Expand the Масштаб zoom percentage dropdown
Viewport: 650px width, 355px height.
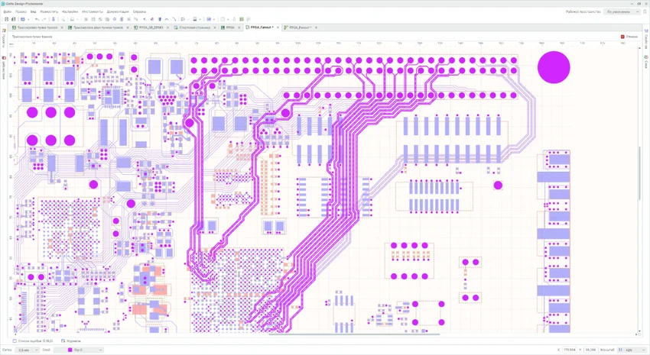tap(632, 350)
